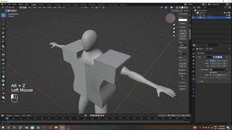This screenshot has width=232, height=130.
Task: Select the Spin tool
Action: tap(3, 81)
